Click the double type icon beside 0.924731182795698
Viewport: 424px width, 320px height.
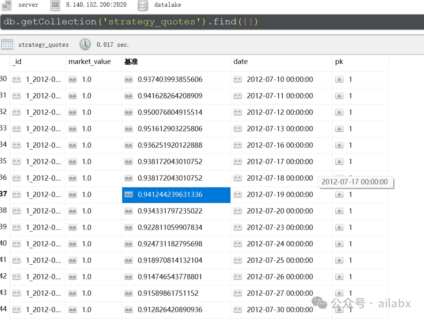click(128, 244)
